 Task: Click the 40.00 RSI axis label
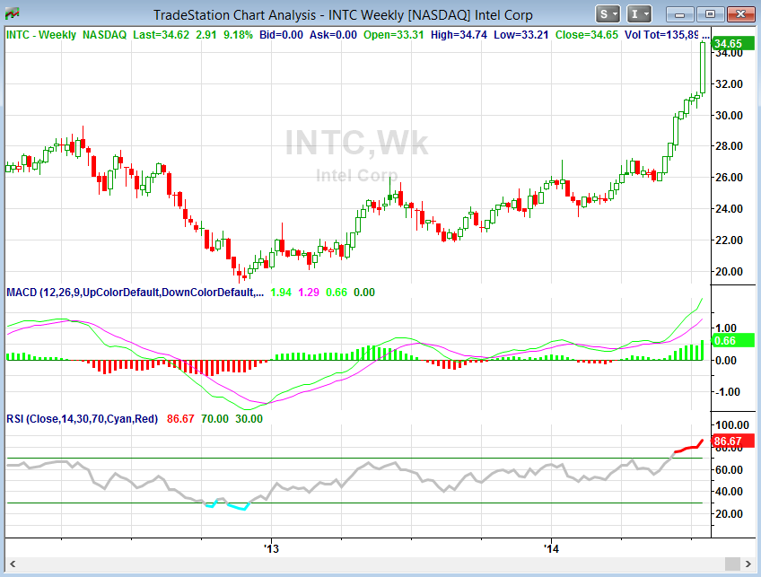point(729,492)
